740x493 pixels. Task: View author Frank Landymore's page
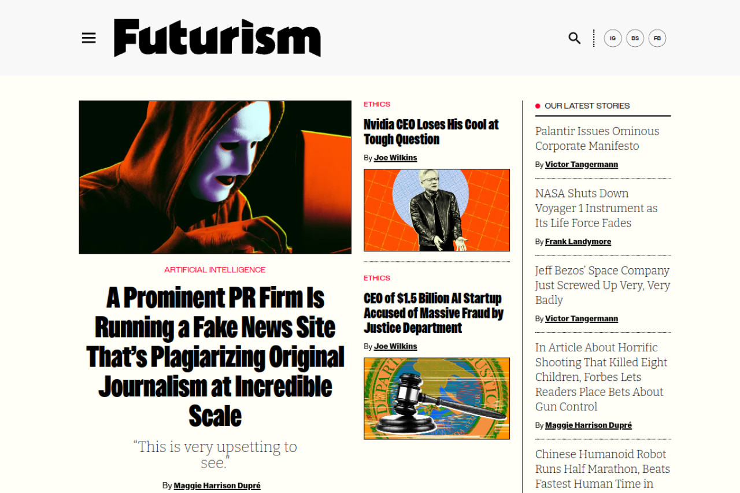click(x=578, y=242)
